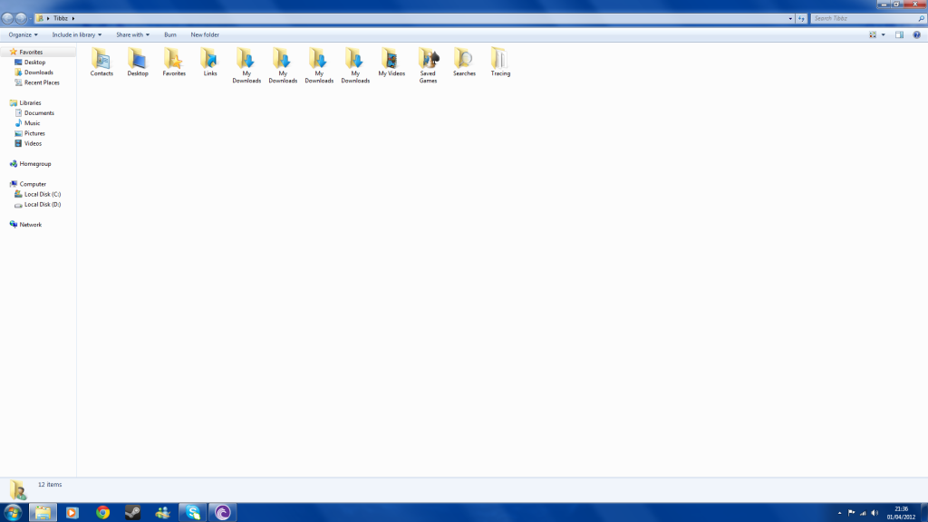Image resolution: width=928 pixels, height=522 pixels.
Task: Open the Contacts folder
Action: [101, 63]
